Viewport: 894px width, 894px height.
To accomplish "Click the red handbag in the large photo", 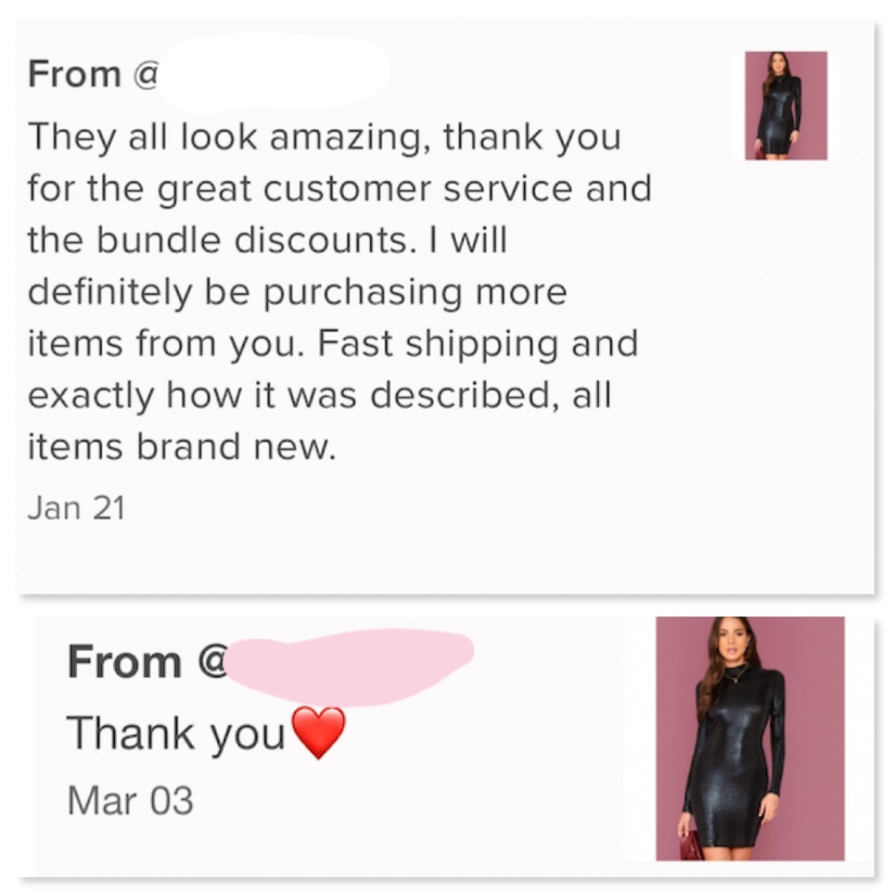I will [x=690, y=846].
